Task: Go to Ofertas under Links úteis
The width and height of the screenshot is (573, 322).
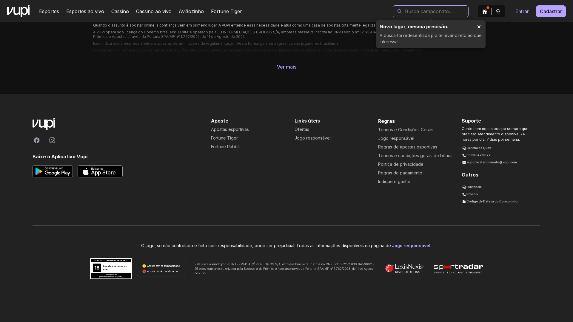Action: [302, 129]
